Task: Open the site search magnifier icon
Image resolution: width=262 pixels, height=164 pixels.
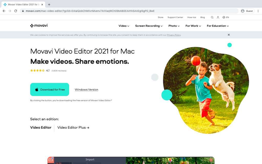Action: click(x=212, y=17)
